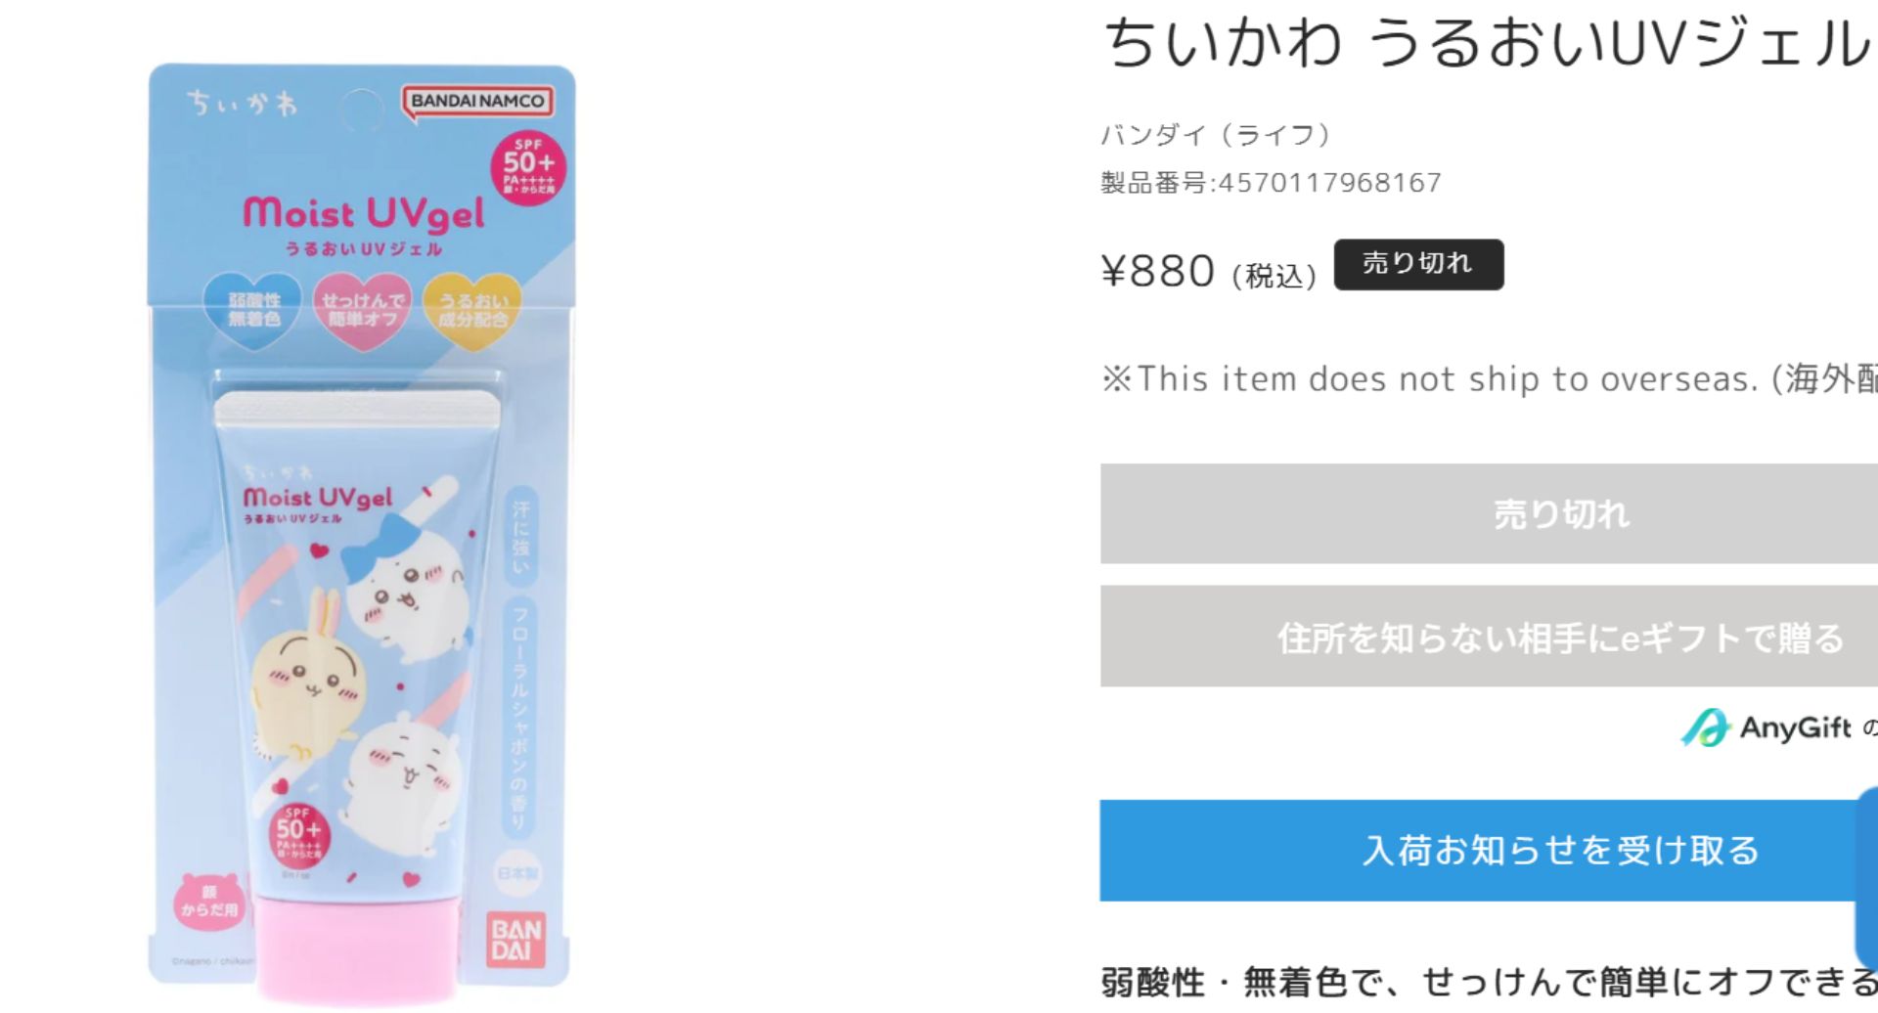
Task: Click the バンダイ（ライフ） brand link
Action: [1216, 134]
